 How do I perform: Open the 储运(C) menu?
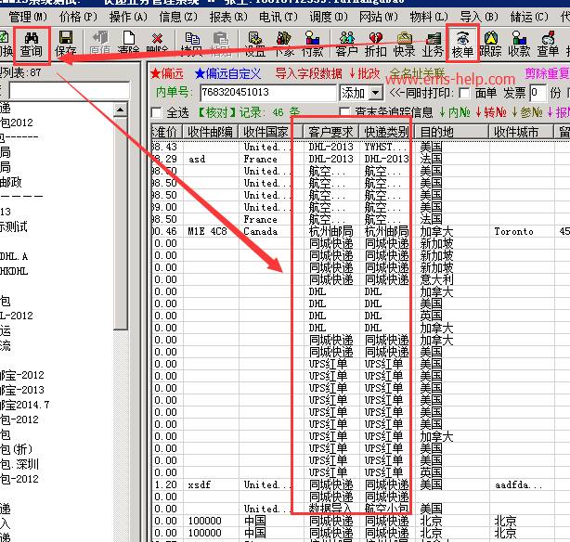coord(529,17)
